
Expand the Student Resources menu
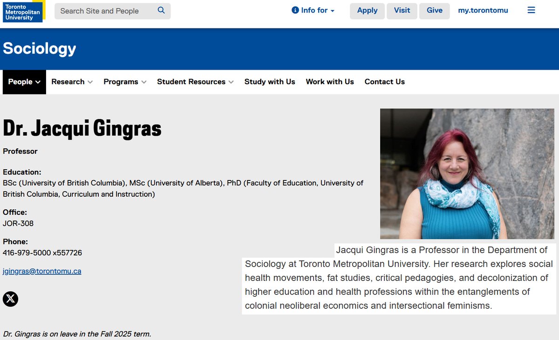click(195, 82)
